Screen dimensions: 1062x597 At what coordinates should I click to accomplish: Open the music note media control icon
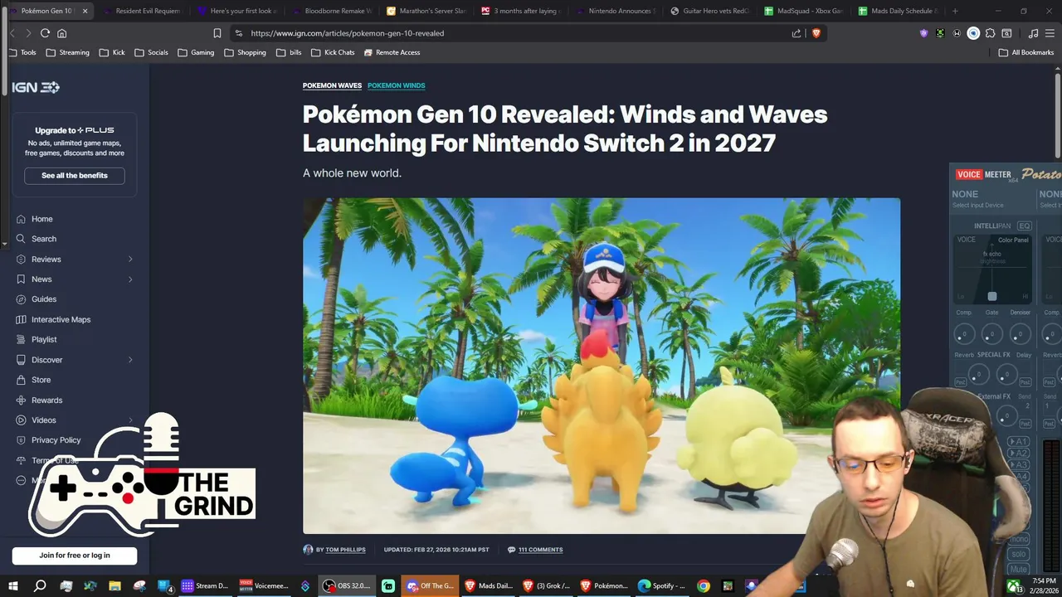point(1033,33)
